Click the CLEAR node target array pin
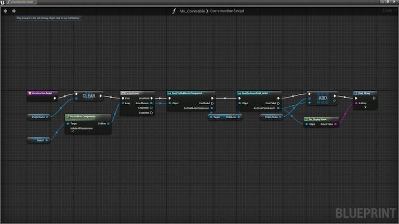 76,99
